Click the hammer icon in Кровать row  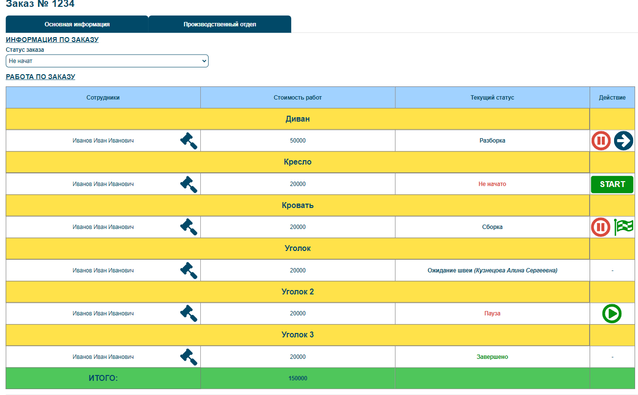[x=189, y=227]
